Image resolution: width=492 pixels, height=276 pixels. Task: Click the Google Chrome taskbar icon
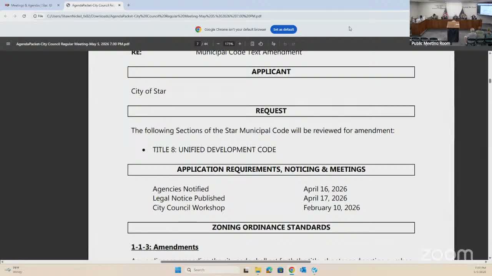(292, 270)
